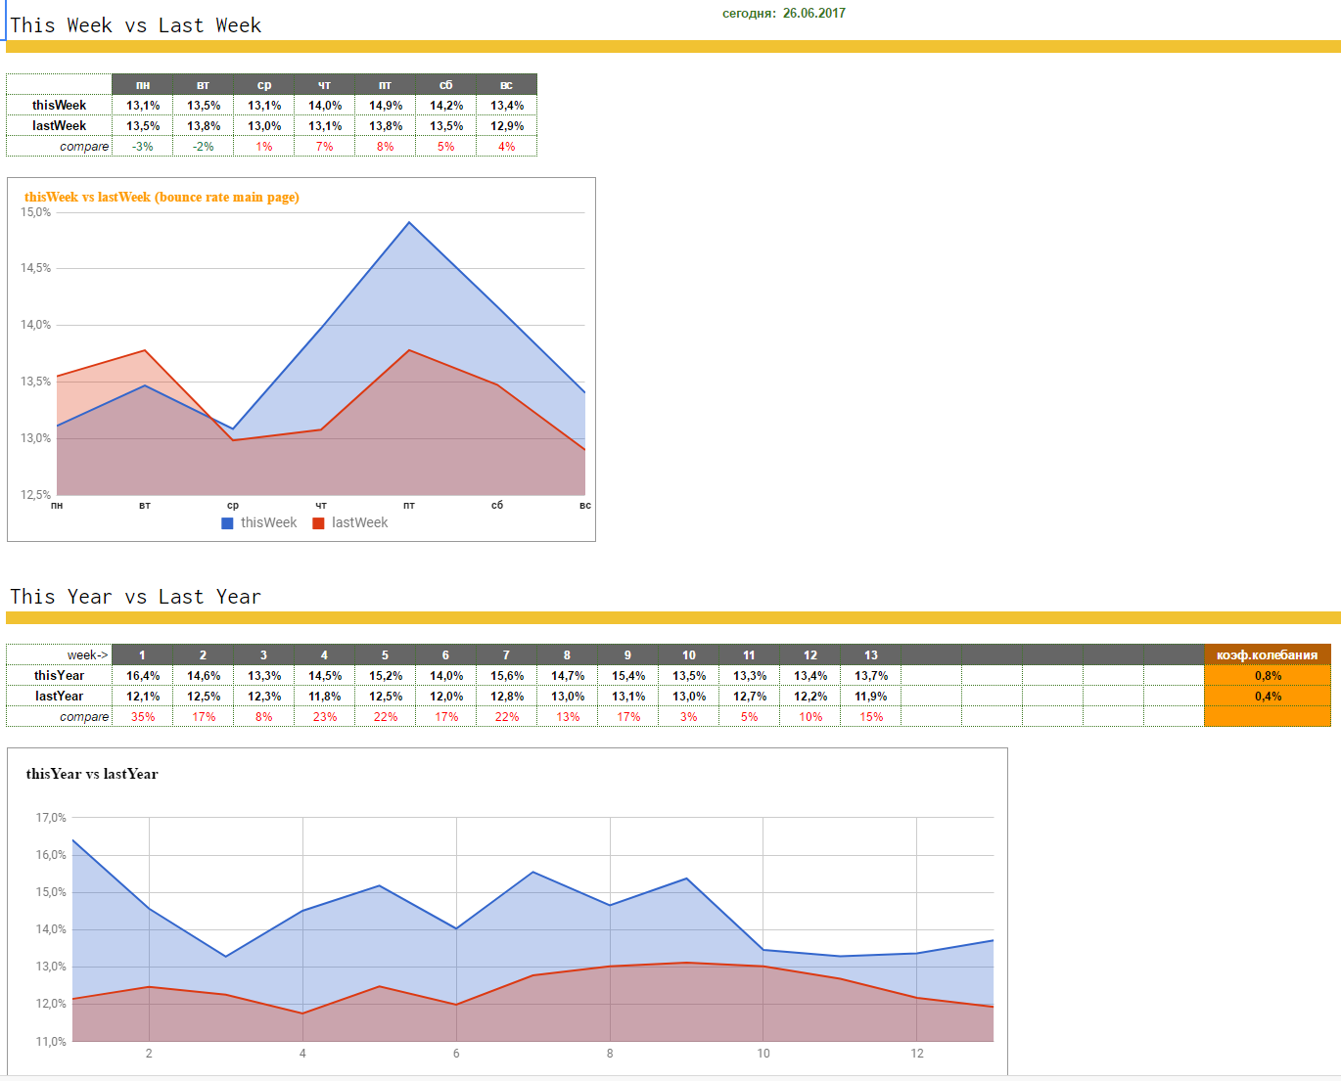Click lastYear value 12,1% for week 1

point(143,697)
